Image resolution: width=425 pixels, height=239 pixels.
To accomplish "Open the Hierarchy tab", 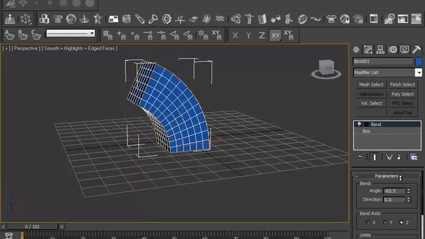I will click(380, 50).
